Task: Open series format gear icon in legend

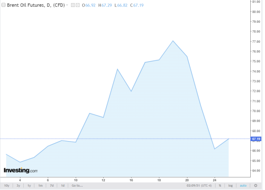Action: point(78,5)
